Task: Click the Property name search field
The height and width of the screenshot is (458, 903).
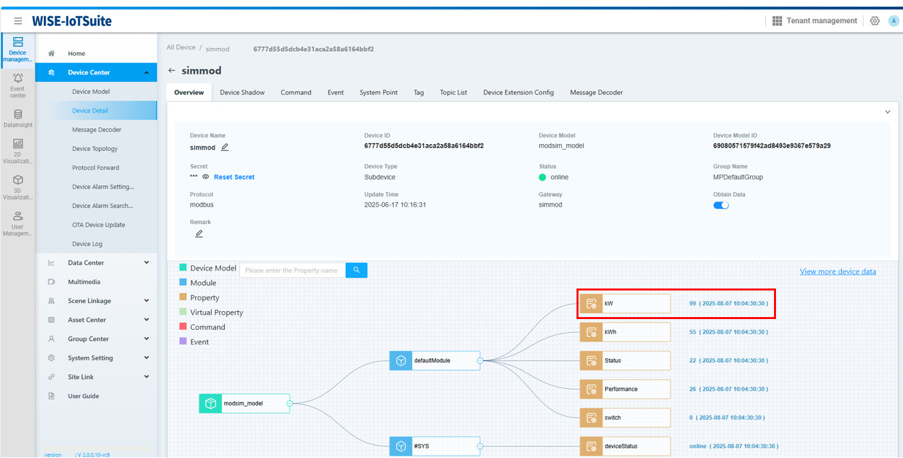Action: (293, 271)
